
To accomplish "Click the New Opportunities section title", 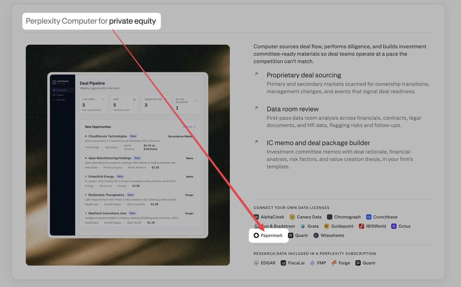I will click(98, 127).
